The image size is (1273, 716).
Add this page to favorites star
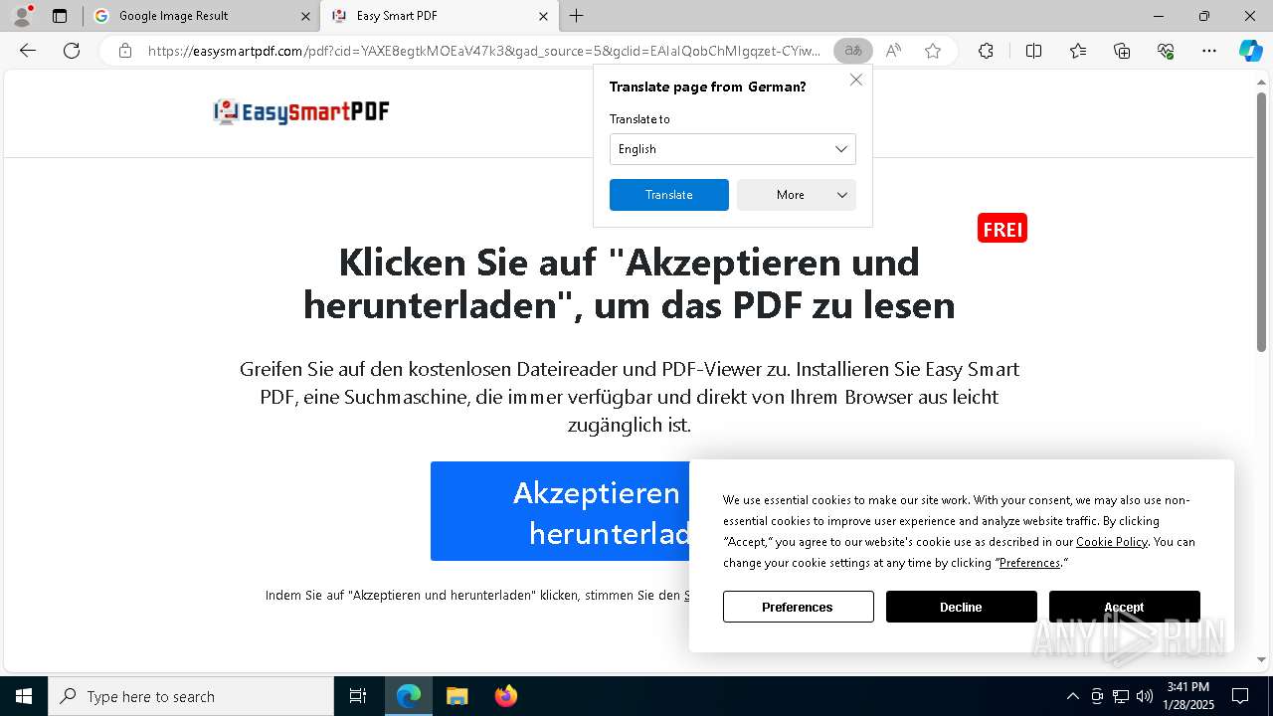coord(933,51)
